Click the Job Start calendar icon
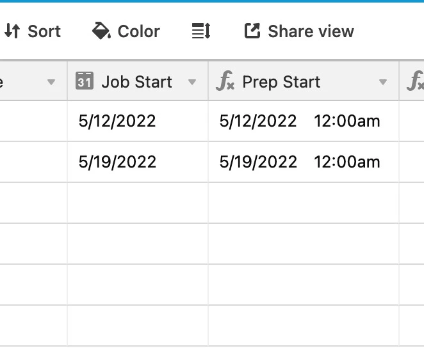 point(85,81)
